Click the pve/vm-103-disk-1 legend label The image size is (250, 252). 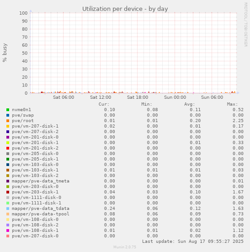click(35, 170)
